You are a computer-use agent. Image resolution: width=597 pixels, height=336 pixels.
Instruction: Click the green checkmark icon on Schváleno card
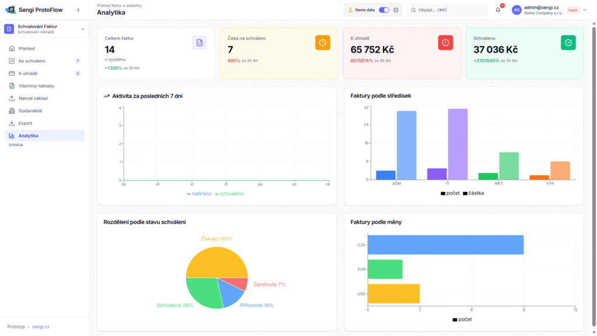tap(568, 42)
